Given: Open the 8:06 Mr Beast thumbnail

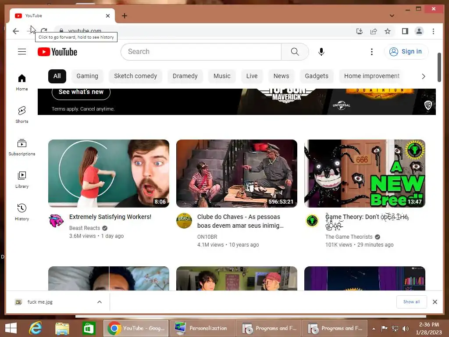Looking at the screenshot, I should (x=109, y=173).
